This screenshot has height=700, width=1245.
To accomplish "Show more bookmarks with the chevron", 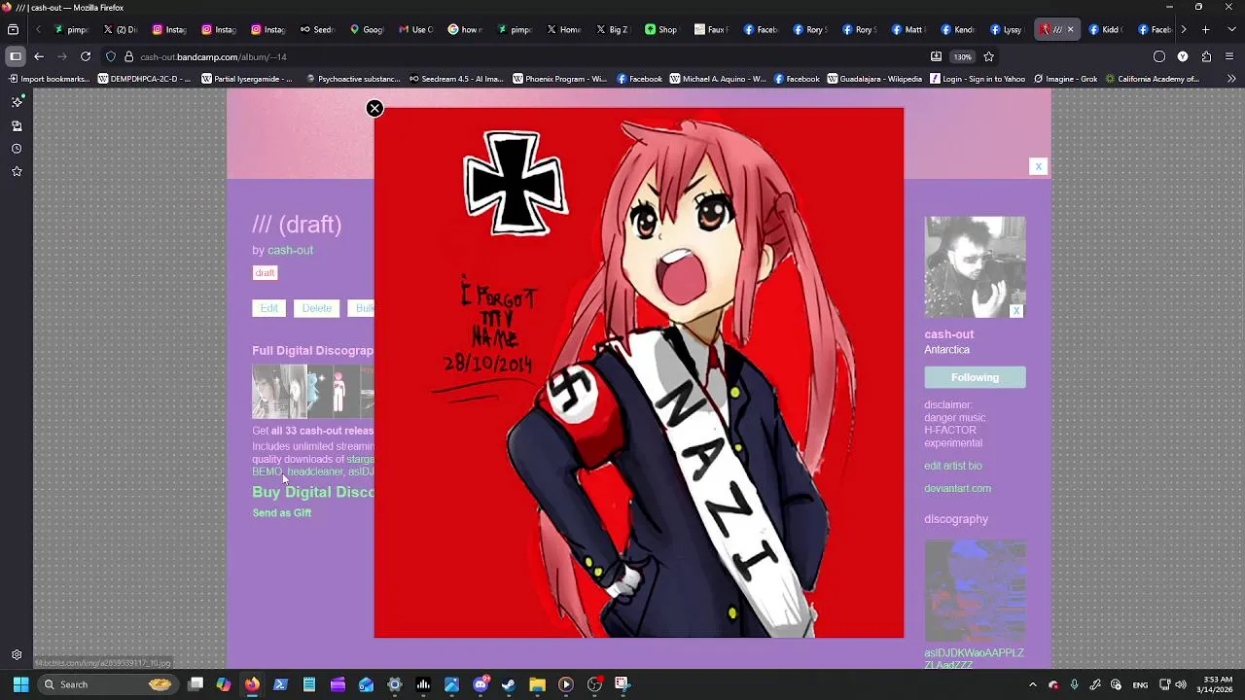I will tap(1232, 79).
